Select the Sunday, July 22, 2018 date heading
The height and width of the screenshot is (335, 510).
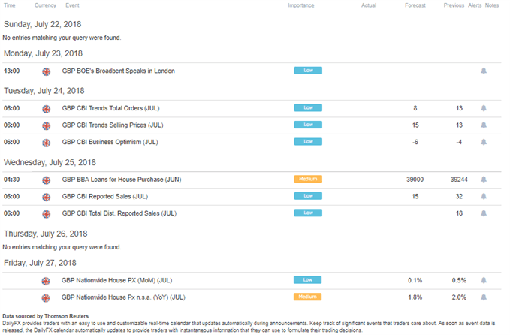coord(42,24)
